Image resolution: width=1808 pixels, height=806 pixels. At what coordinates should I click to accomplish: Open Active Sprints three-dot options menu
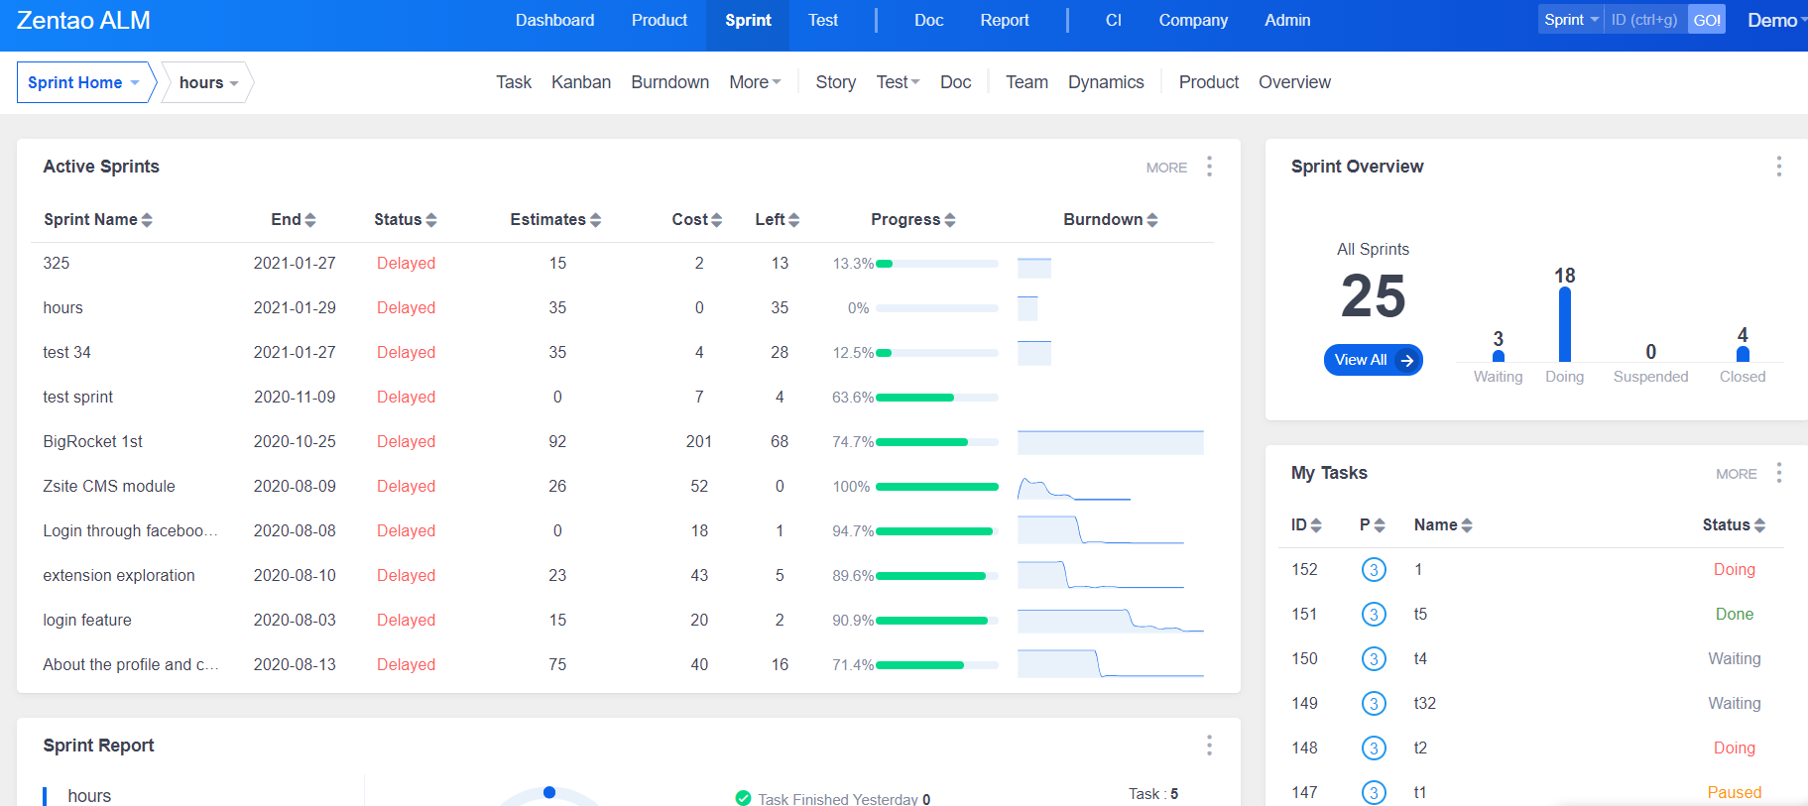(1209, 167)
